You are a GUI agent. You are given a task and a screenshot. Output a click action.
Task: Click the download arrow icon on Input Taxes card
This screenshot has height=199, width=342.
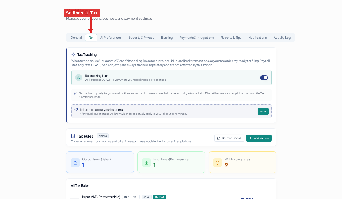(147, 163)
